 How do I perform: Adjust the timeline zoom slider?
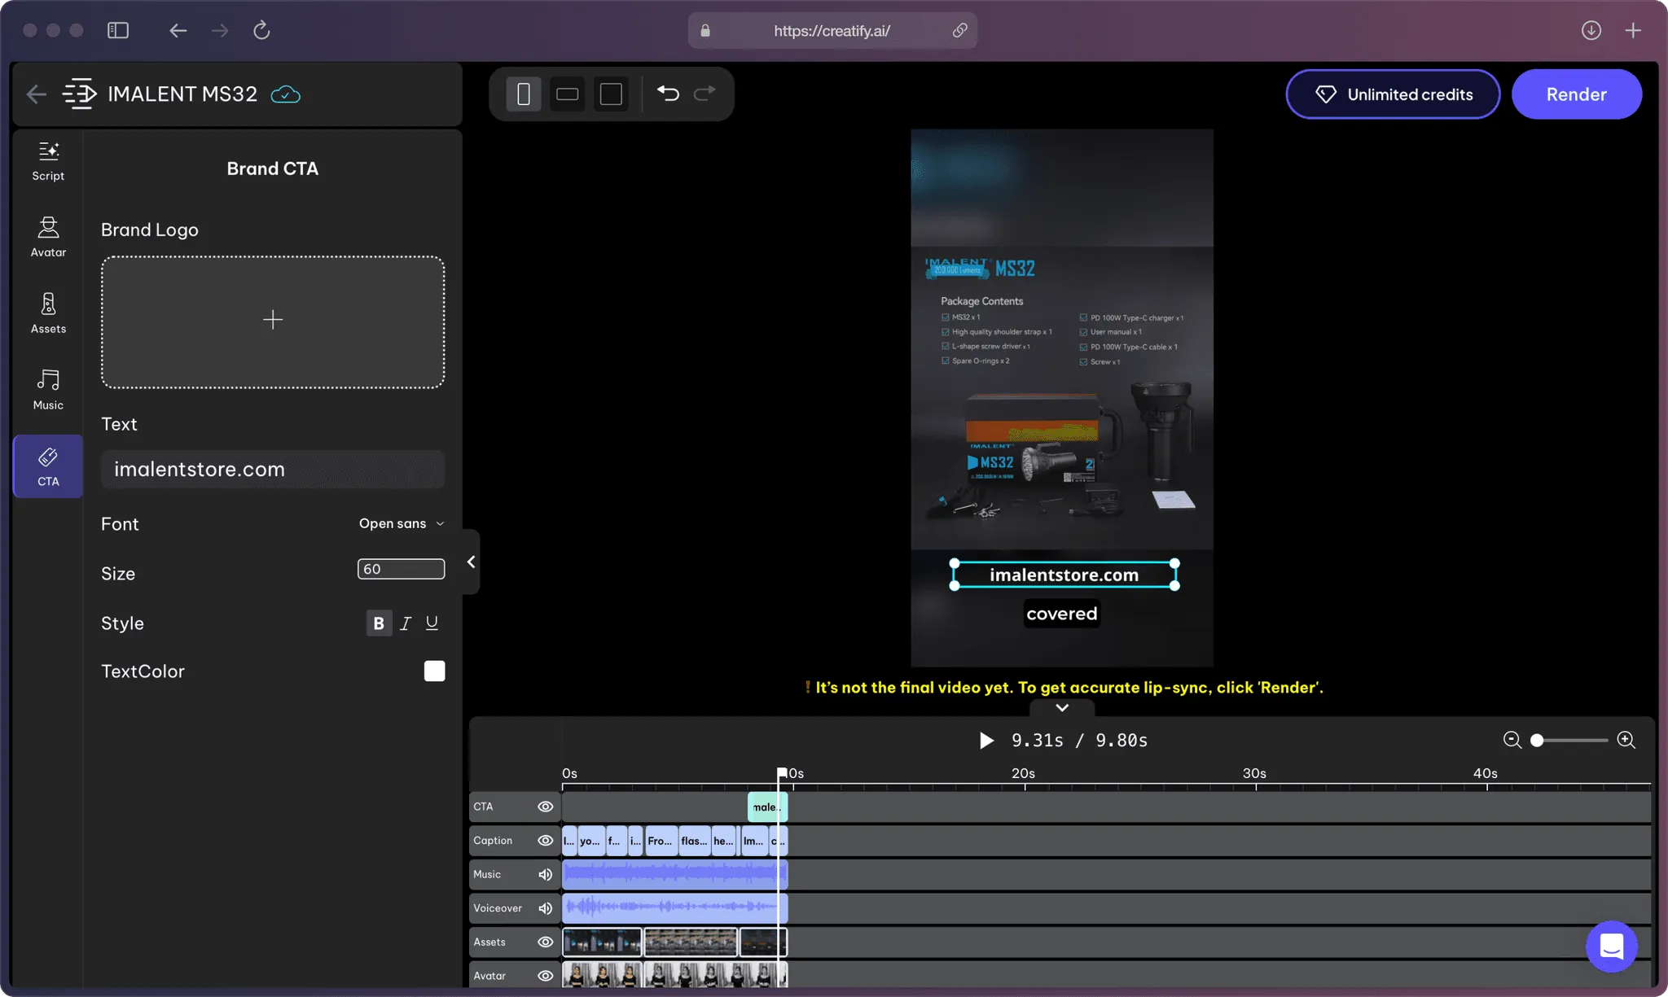coord(1536,740)
